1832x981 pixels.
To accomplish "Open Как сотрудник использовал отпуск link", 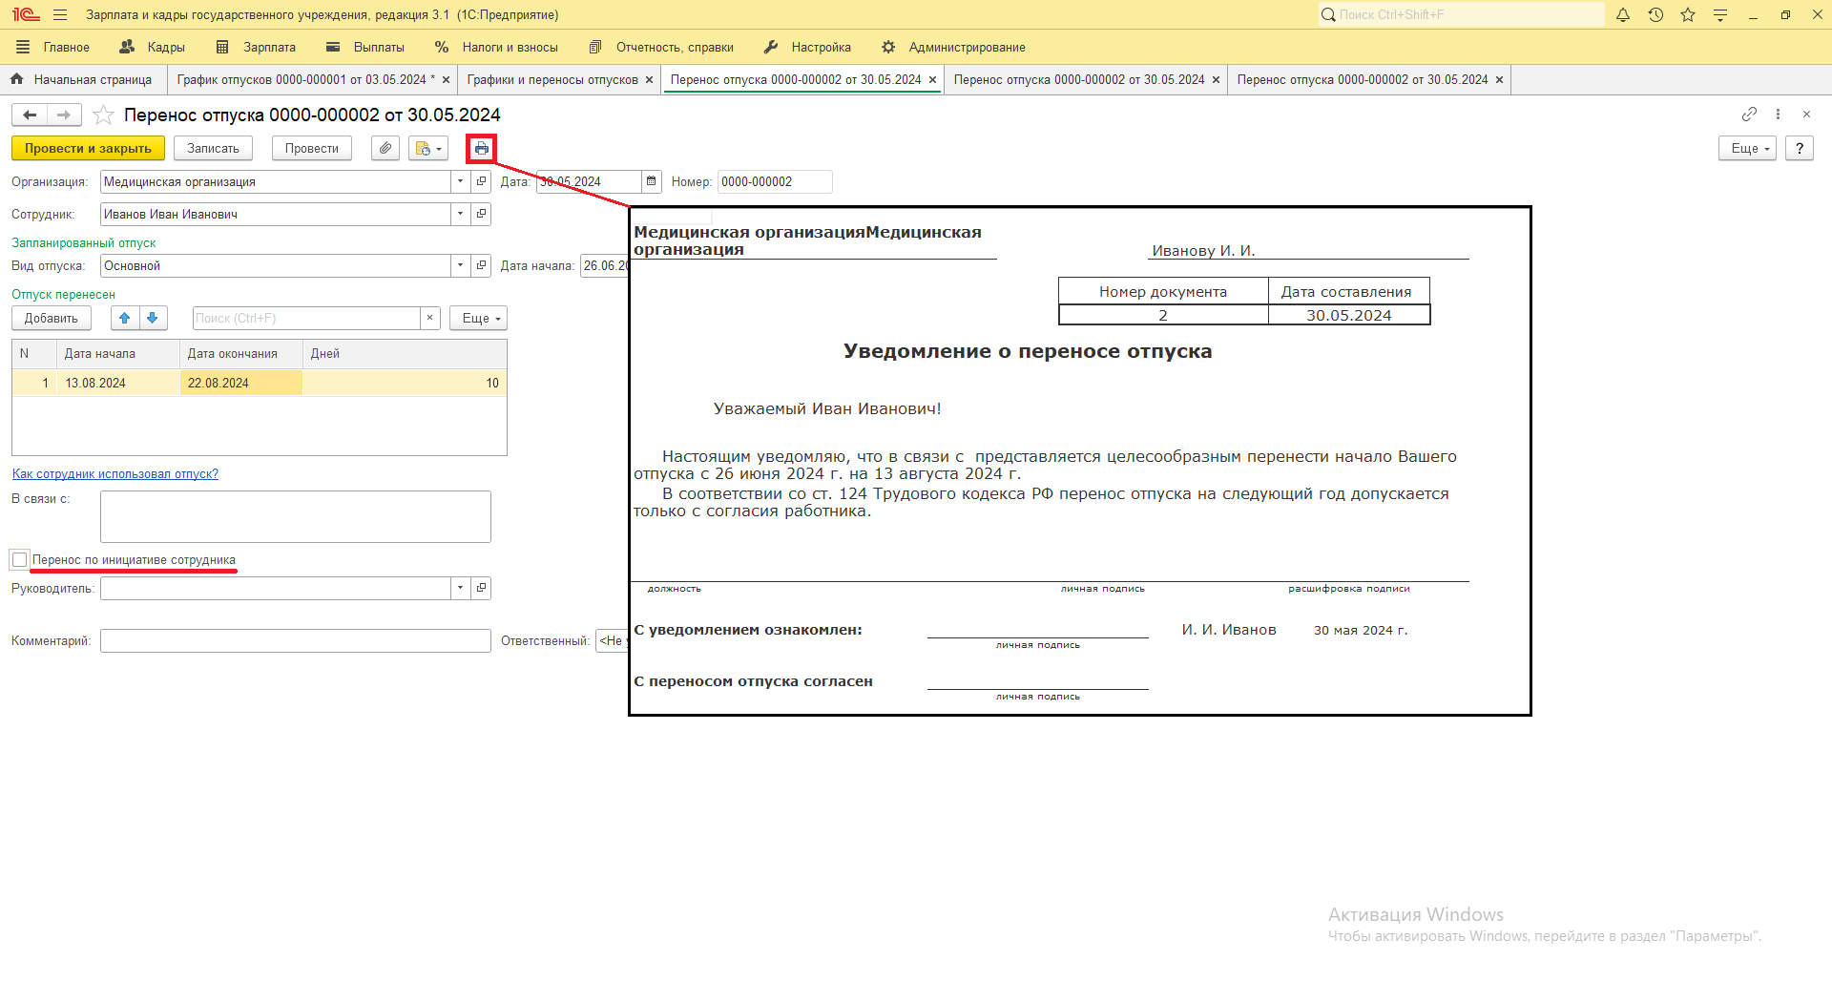I will point(115,474).
